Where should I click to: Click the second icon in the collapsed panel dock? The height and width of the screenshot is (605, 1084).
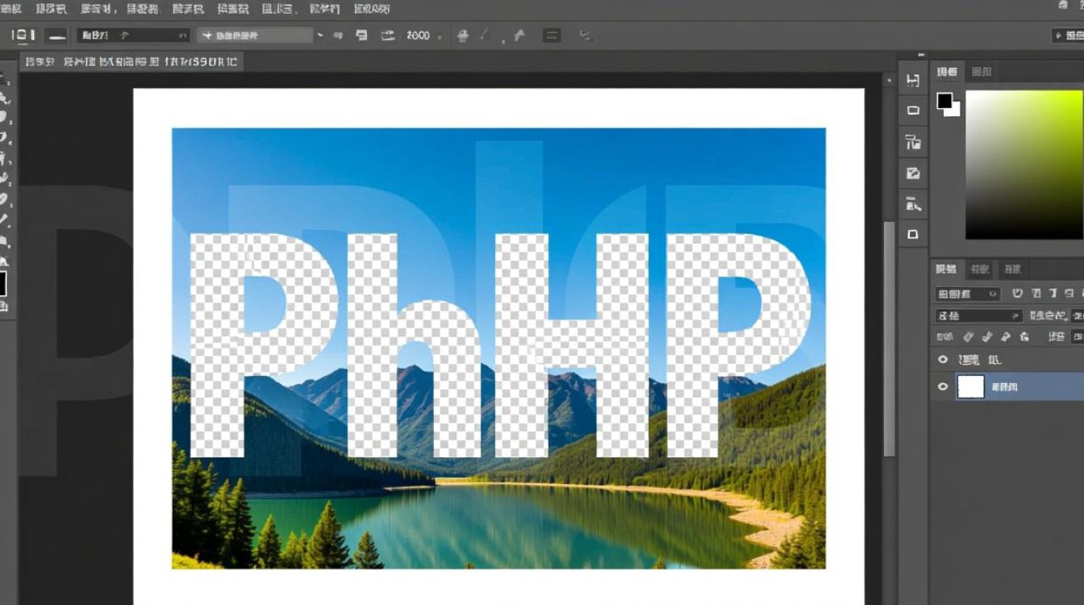coord(913,111)
